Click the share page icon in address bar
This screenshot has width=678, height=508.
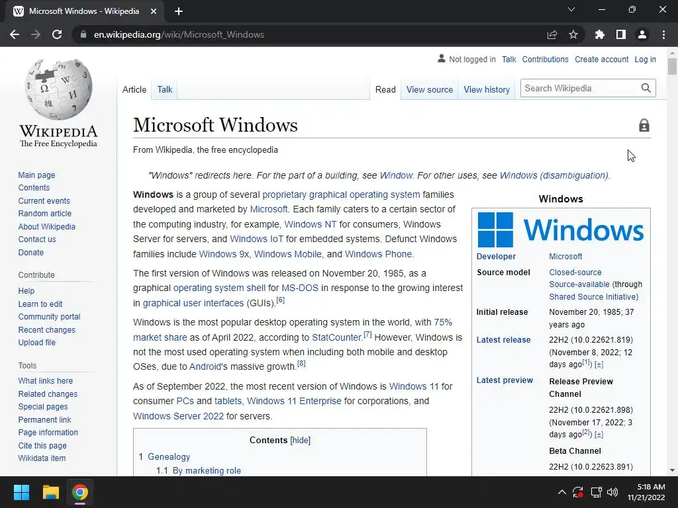tap(552, 34)
